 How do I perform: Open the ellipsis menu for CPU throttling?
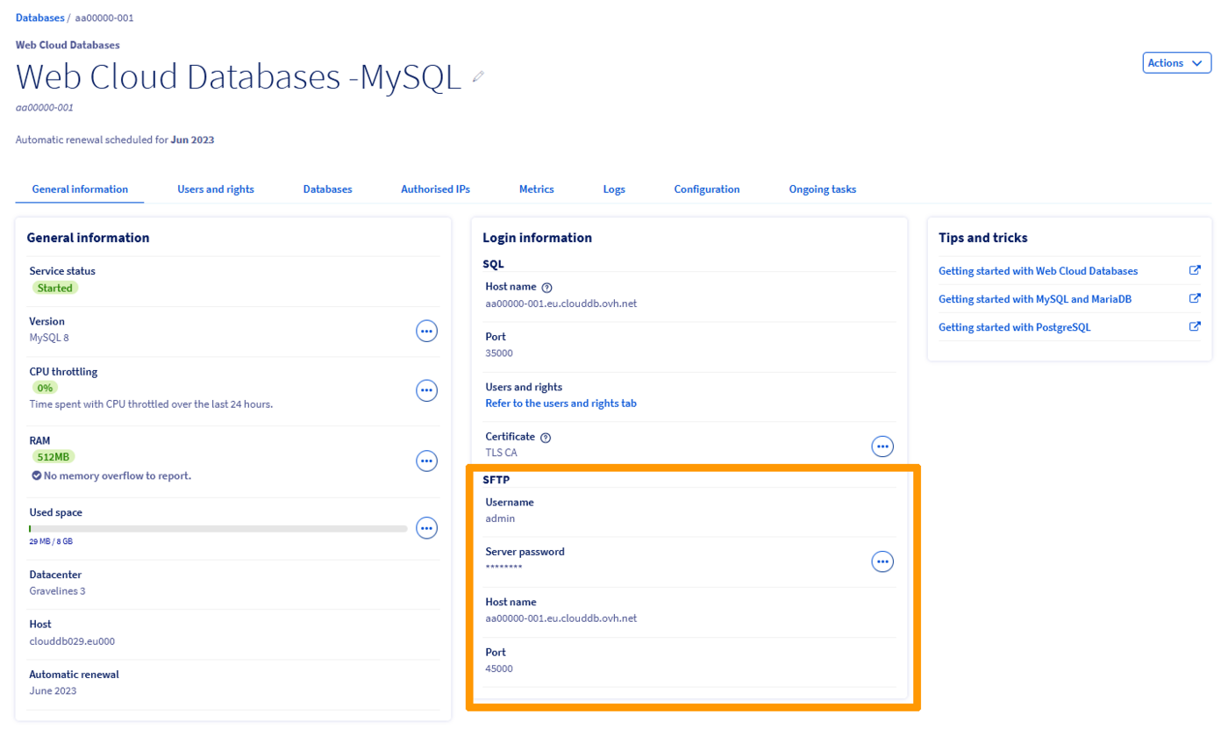pyautogui.click(x=426, y=390)
